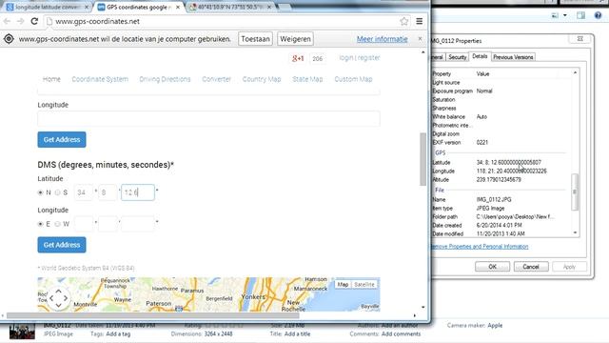609x343 pixels.
Task: Open the Chrome hamburger menu
Action: click(420, 21)
